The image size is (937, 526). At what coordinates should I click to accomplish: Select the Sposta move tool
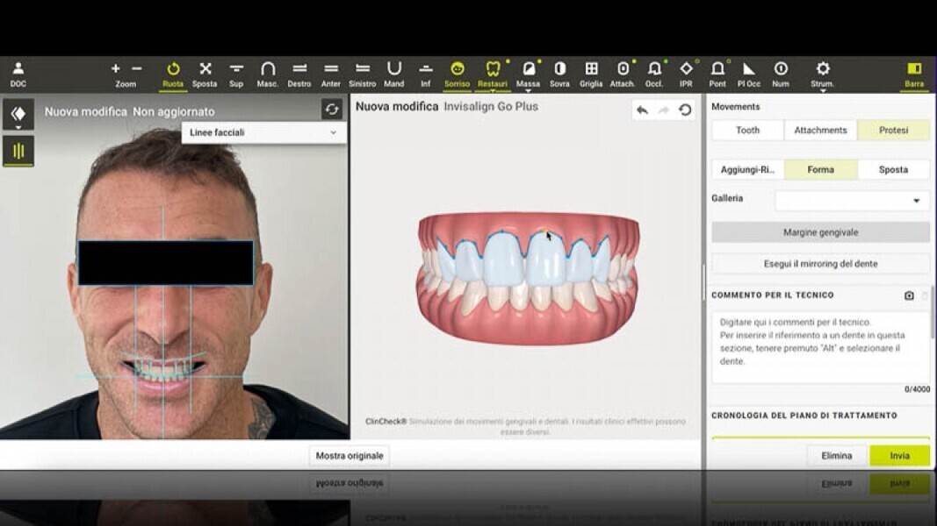tap(205, 73)
